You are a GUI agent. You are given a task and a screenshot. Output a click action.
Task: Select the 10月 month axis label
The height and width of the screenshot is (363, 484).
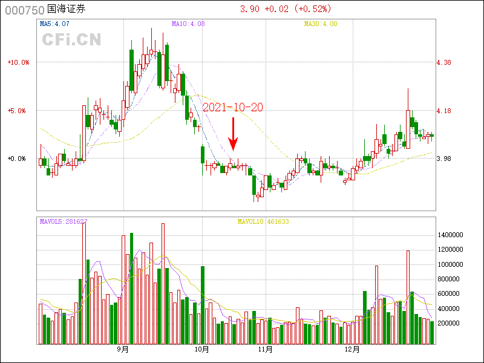pos(201,349)
